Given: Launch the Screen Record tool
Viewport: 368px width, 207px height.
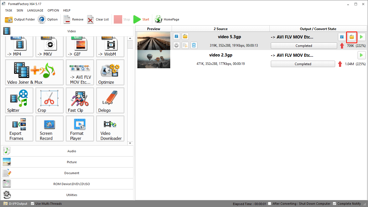Looking at the screenshot, I should (x=49, y=129).
